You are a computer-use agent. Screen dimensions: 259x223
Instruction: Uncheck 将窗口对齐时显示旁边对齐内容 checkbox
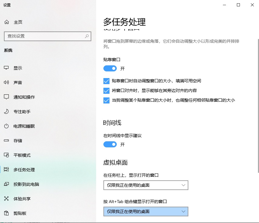tap(106, 91)
